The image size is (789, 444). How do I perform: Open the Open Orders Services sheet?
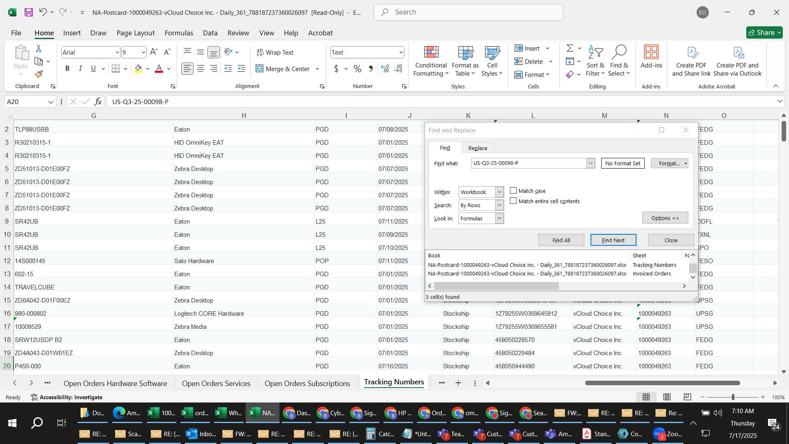pyautogui.click(x=216, y=383)
